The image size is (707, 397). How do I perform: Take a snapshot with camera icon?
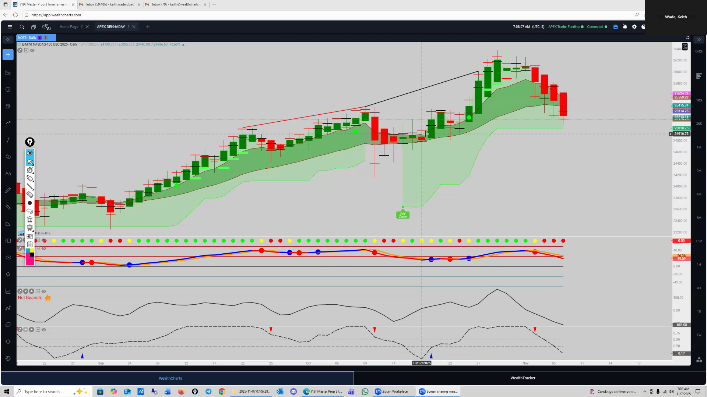coord(30,236)
